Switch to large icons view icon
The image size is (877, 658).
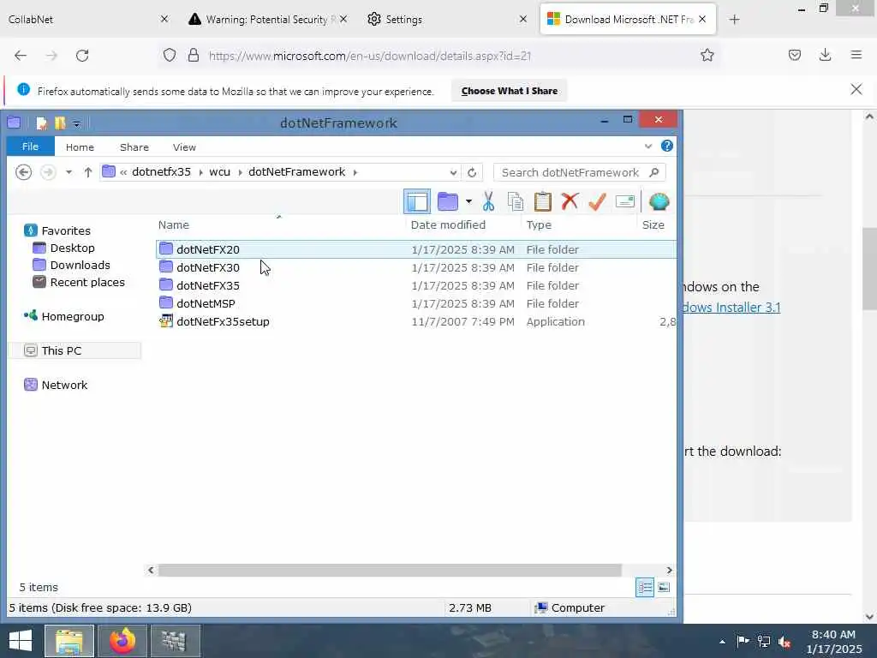[664, 588]
